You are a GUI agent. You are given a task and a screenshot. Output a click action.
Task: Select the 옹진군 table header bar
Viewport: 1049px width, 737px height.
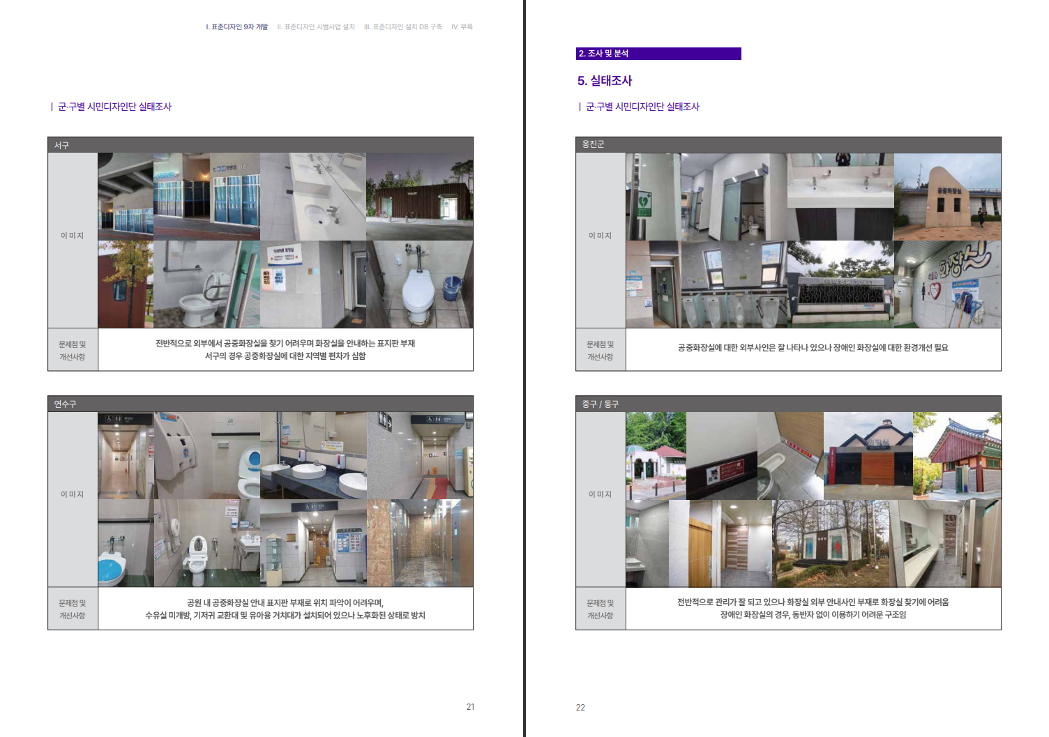tap(788, 144)
